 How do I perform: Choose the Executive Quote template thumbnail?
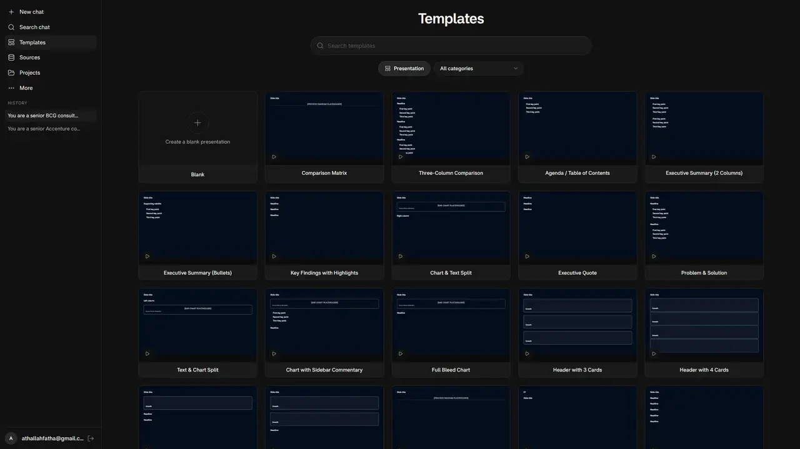[x=577, y=228]
